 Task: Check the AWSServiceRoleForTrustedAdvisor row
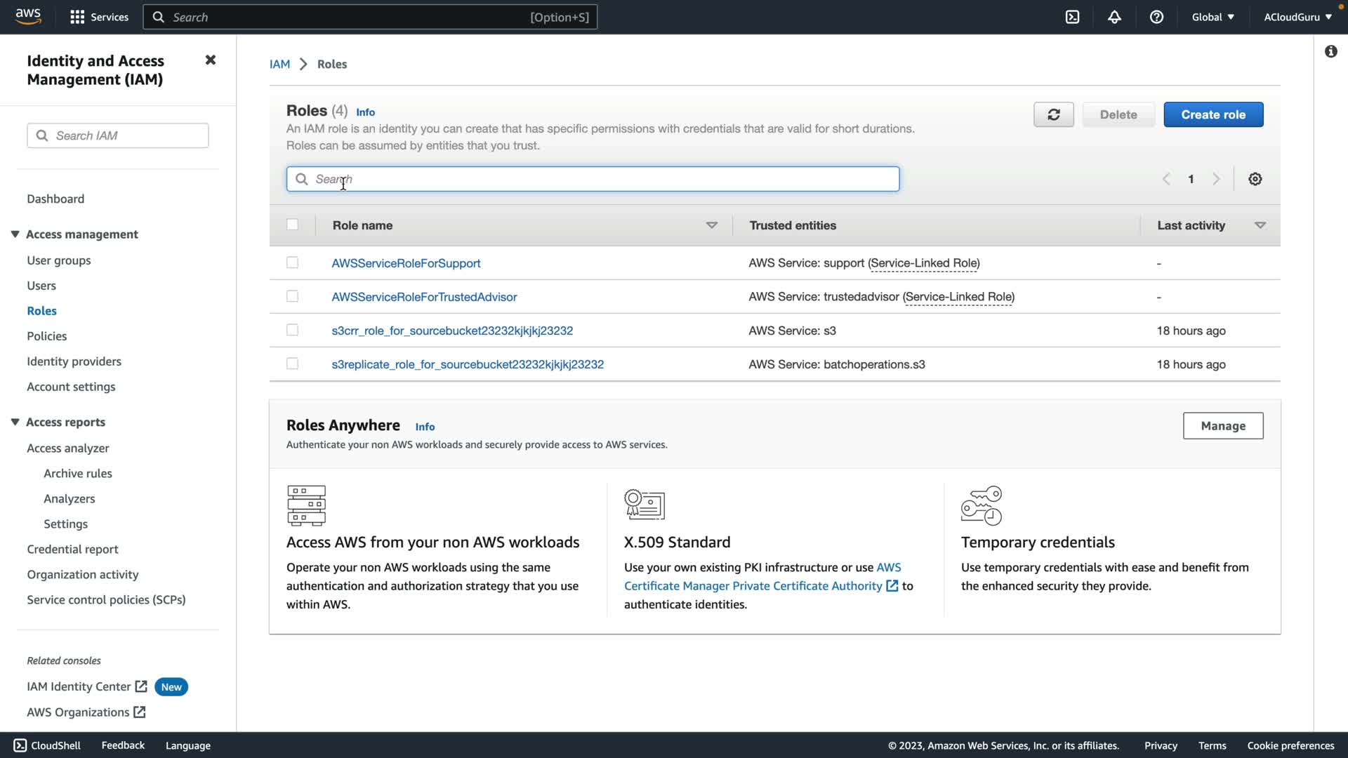[x=292, y=296]
